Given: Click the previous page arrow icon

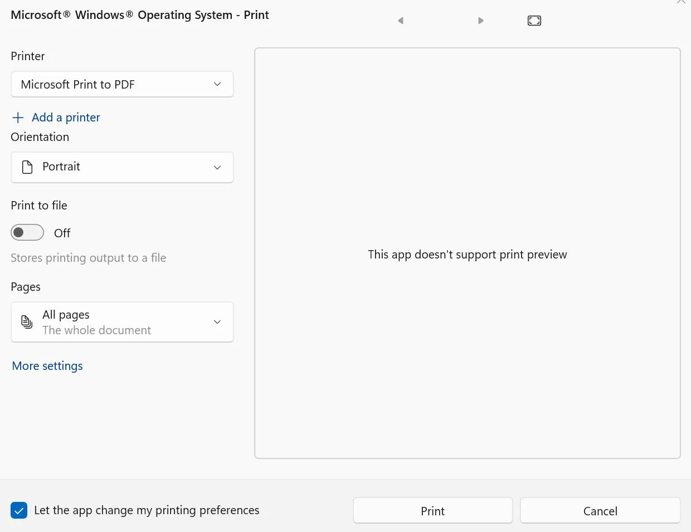Looking at the screenshot, I should [400, 21].
